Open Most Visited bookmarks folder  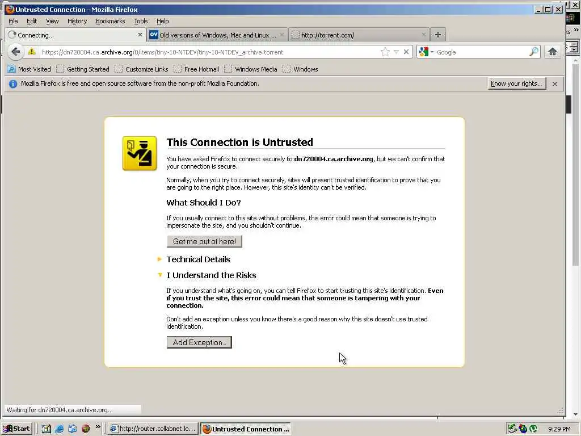tap(29, 69)
